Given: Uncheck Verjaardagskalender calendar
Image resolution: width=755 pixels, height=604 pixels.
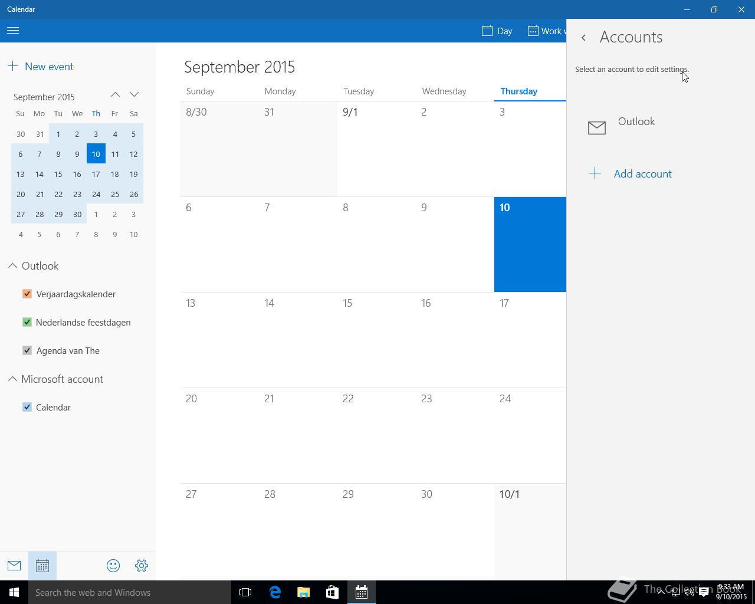Looking at the screenshot, I should pyautogui.click(x=27, y=294).
